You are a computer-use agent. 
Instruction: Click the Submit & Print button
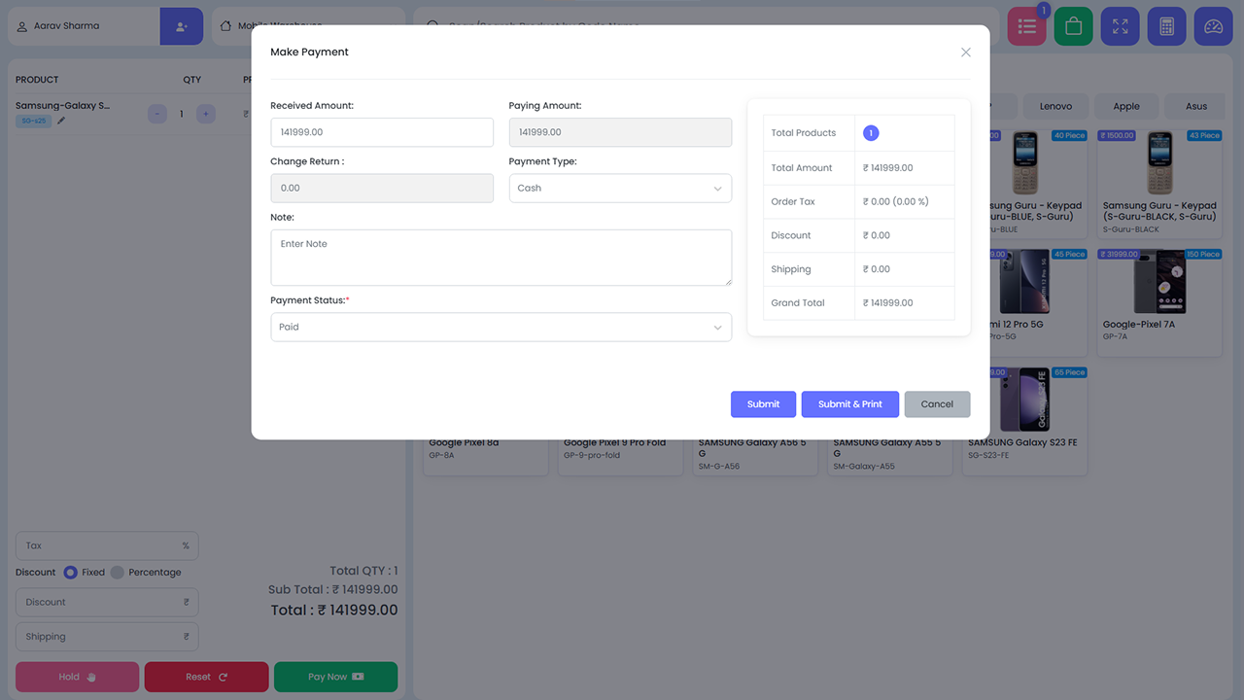849,403
